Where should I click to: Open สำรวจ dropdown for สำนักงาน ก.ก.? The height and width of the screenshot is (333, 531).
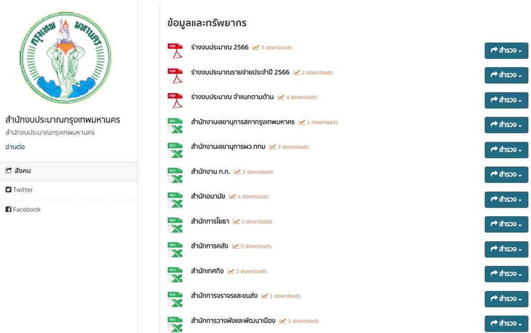click(x=506, y=175)
